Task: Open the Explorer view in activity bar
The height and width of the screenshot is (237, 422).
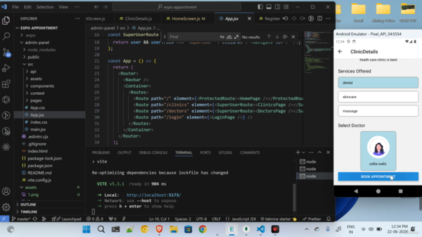Action: click(6, 20)
